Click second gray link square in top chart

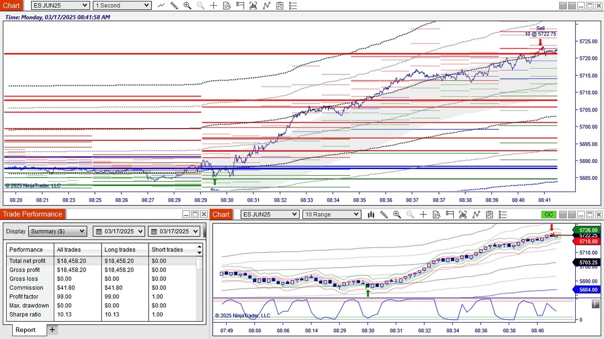(x=571, y=5)
